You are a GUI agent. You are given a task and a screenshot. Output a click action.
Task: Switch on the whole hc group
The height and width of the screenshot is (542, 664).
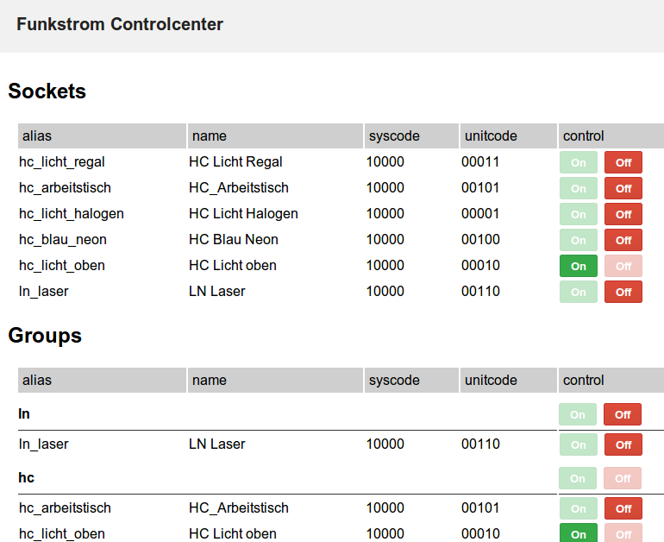pyautogui.click(x=578, y=478)
